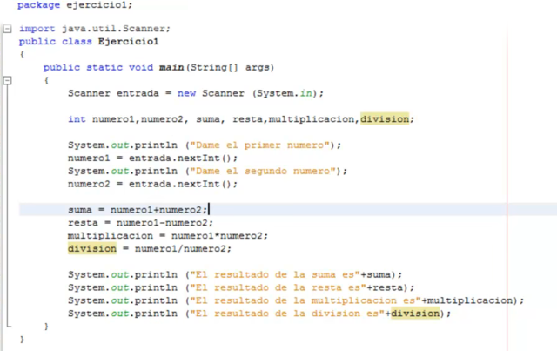Collapse the import fold marker
The image size is (557, 351).
8,29
